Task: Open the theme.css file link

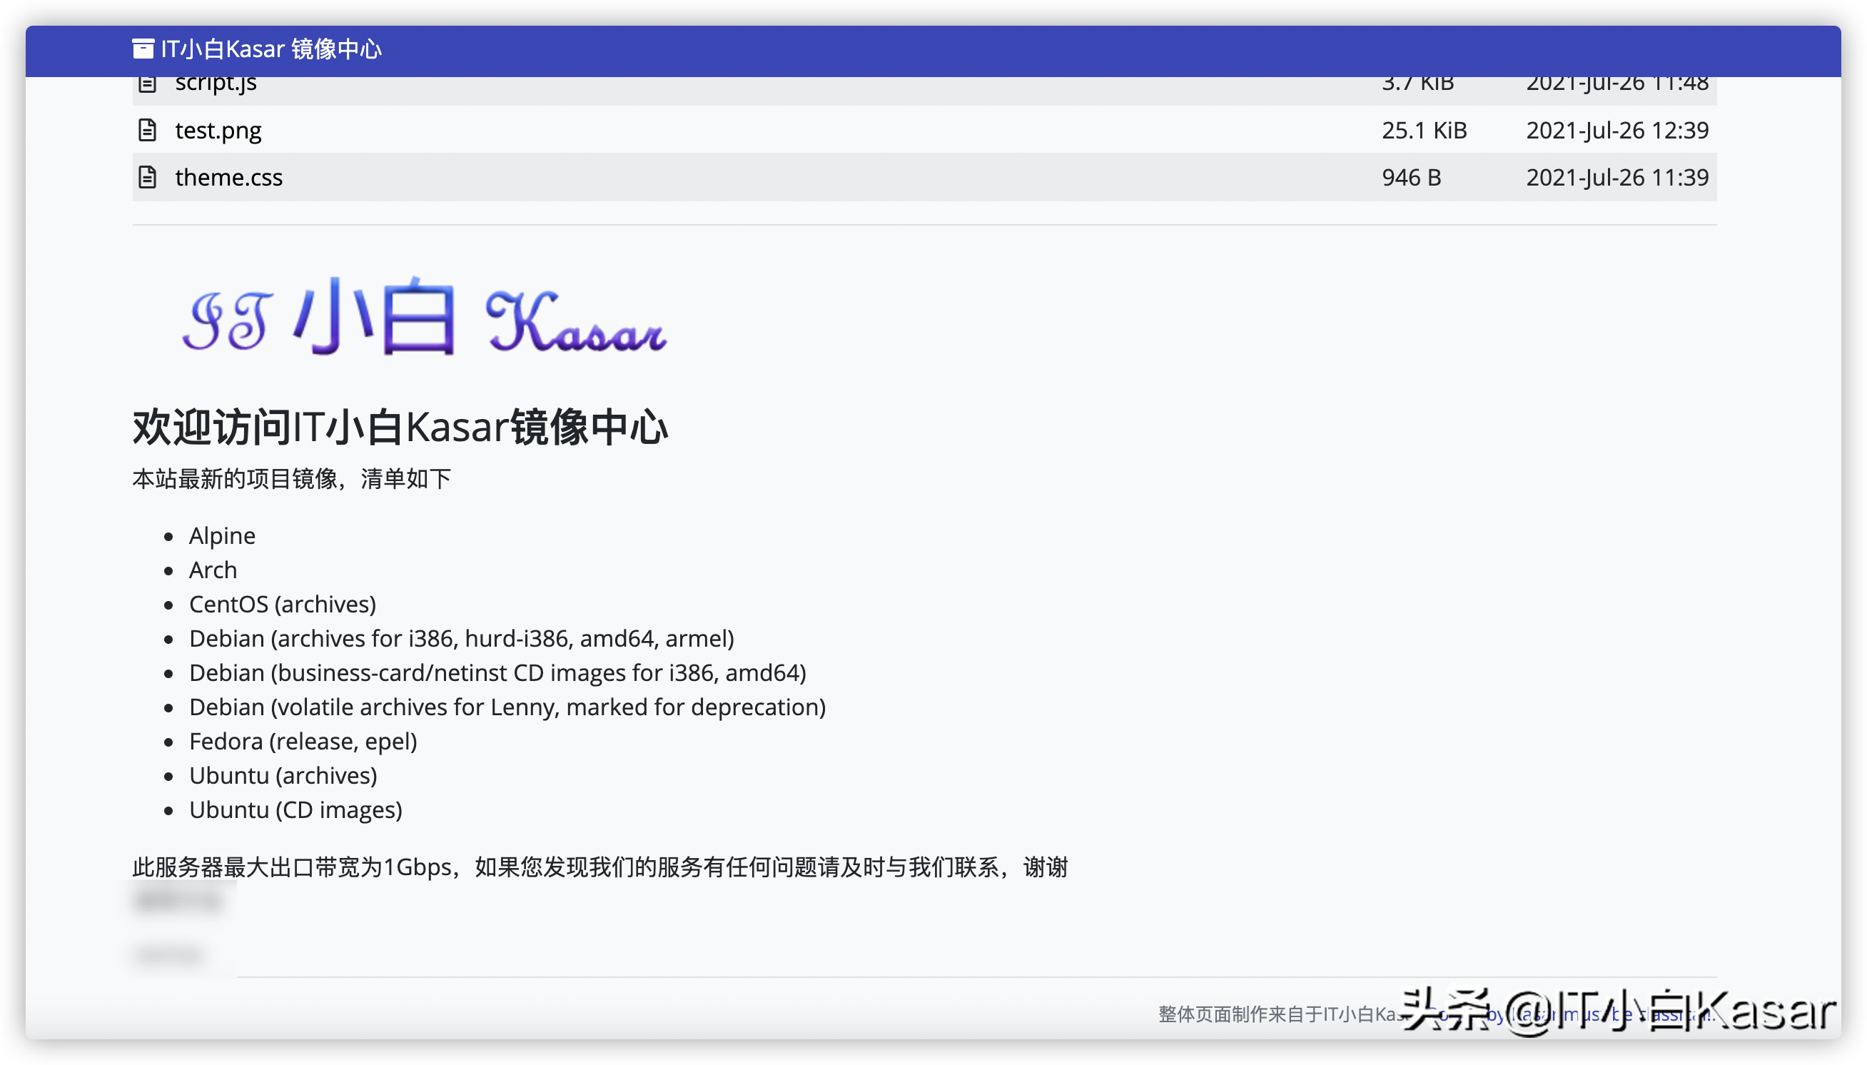Action: 229,178
